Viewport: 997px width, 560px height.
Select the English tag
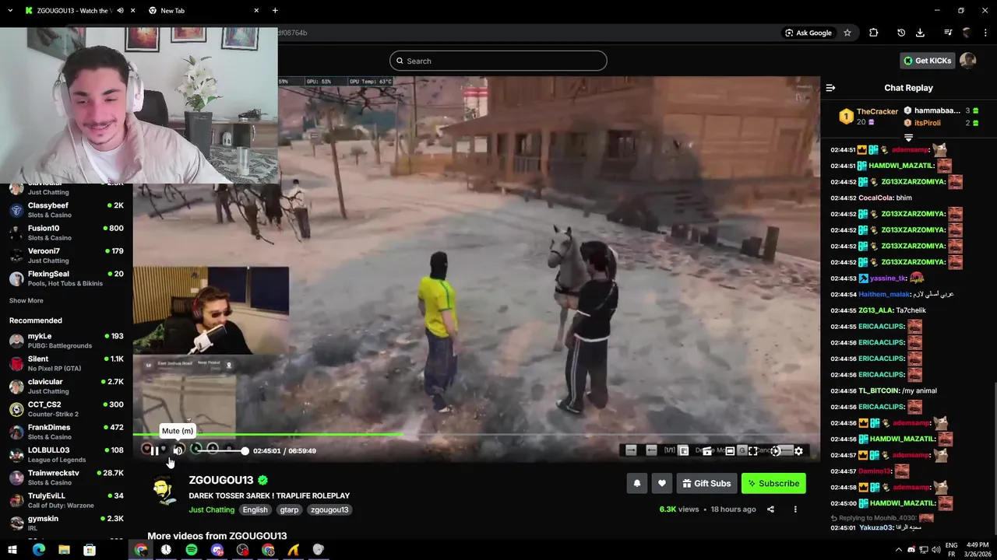(x=255, y=509)
